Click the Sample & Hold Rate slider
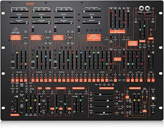Screen dimensions: 164x128 tap(139, 104)
